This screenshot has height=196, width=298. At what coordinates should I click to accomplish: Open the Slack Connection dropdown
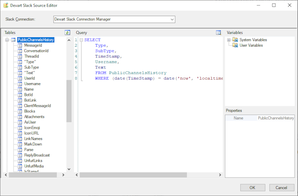point(172,20)
